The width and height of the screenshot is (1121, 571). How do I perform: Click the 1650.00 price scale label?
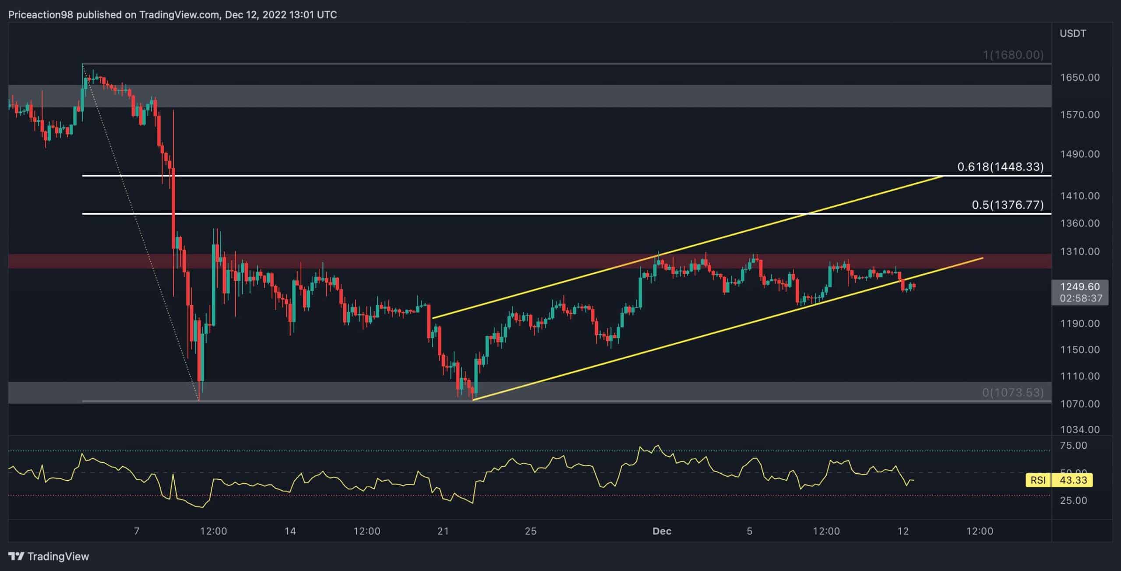[x=1079, y=78]
